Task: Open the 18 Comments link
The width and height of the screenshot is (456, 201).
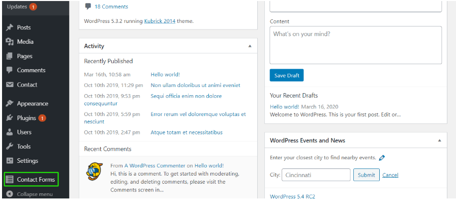Action: click(x=111, y=7)
